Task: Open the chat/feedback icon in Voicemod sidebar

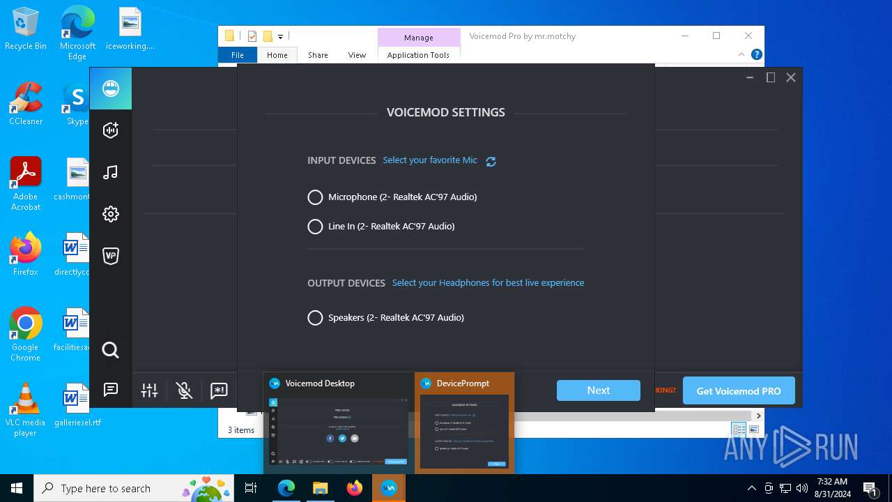Action: [111, 390]
